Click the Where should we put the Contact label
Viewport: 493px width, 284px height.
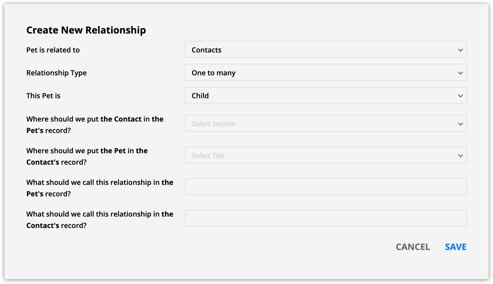pyautogui.click(x=95, y=125)
